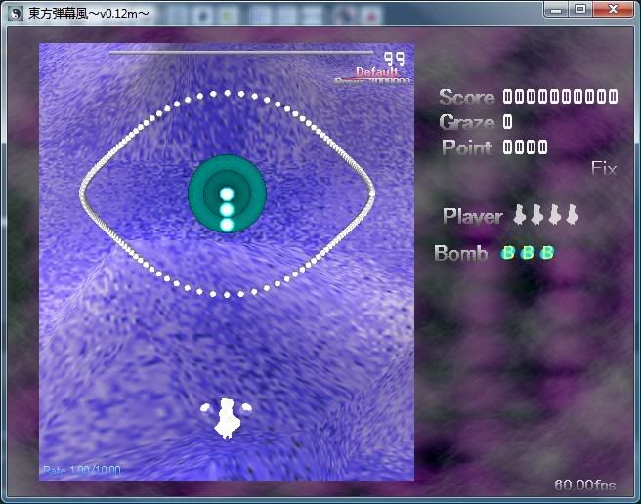The width and height of the screenshot is (641, 504).
Task: Minimize the game window
Action: coord(556,10)
